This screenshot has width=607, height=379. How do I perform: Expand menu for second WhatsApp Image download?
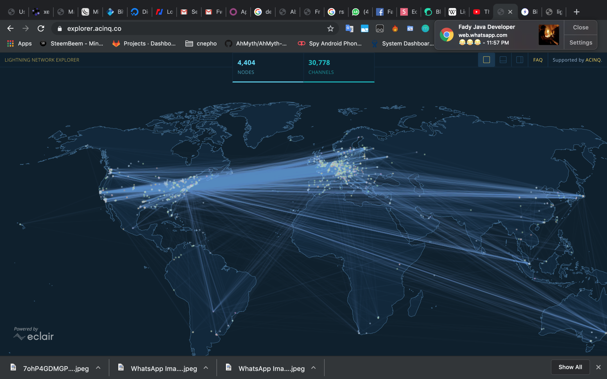click(x=314, y=368)
